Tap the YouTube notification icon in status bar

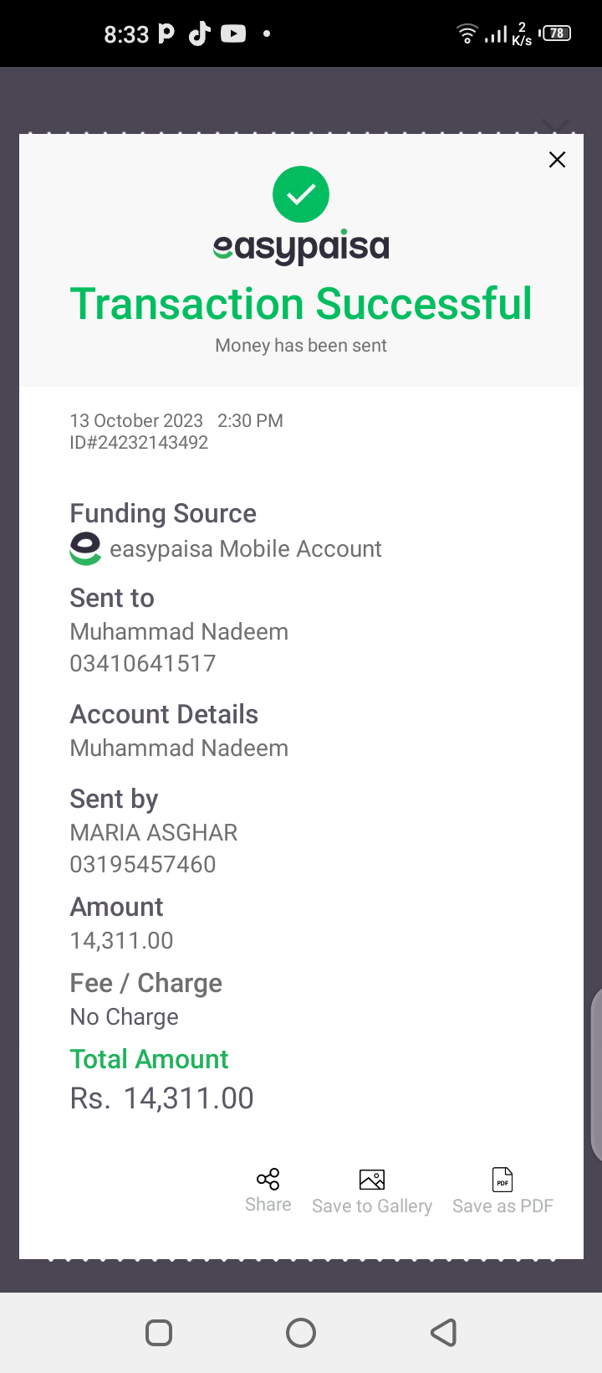pos(233,33)
